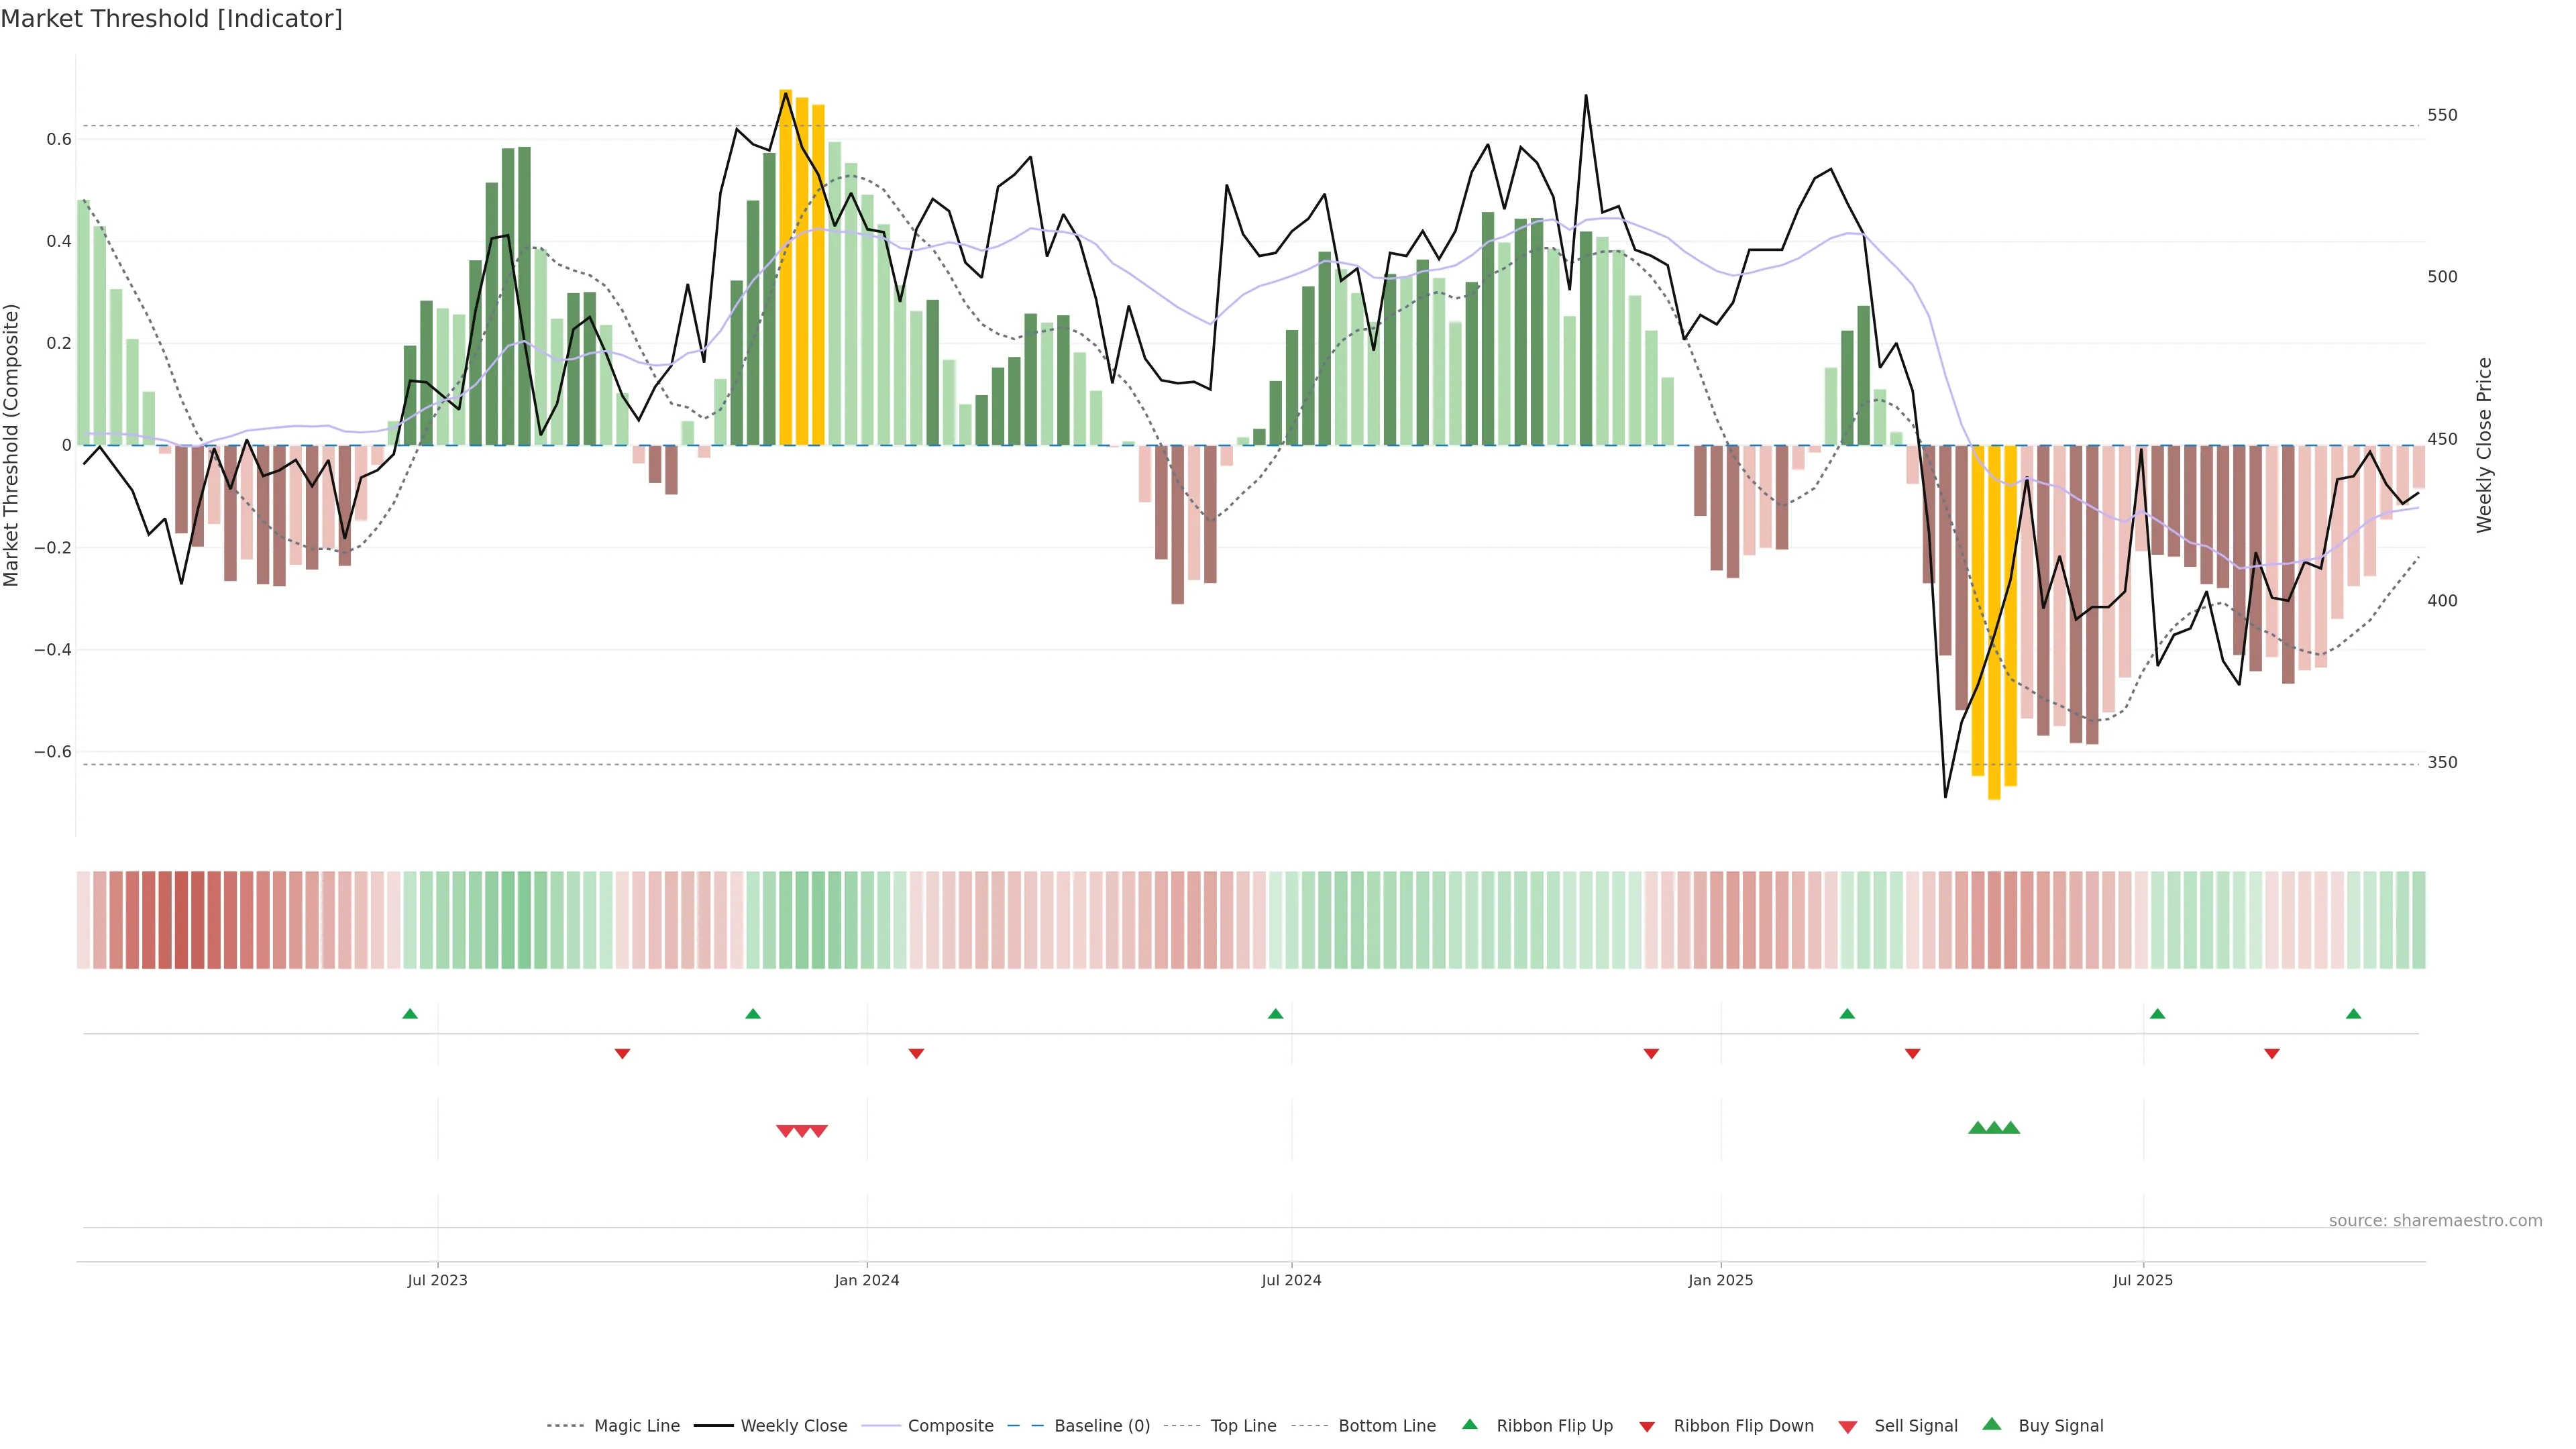
Task: Click the Sell Signal legend marker
Action: (x=1848, y=1427)
